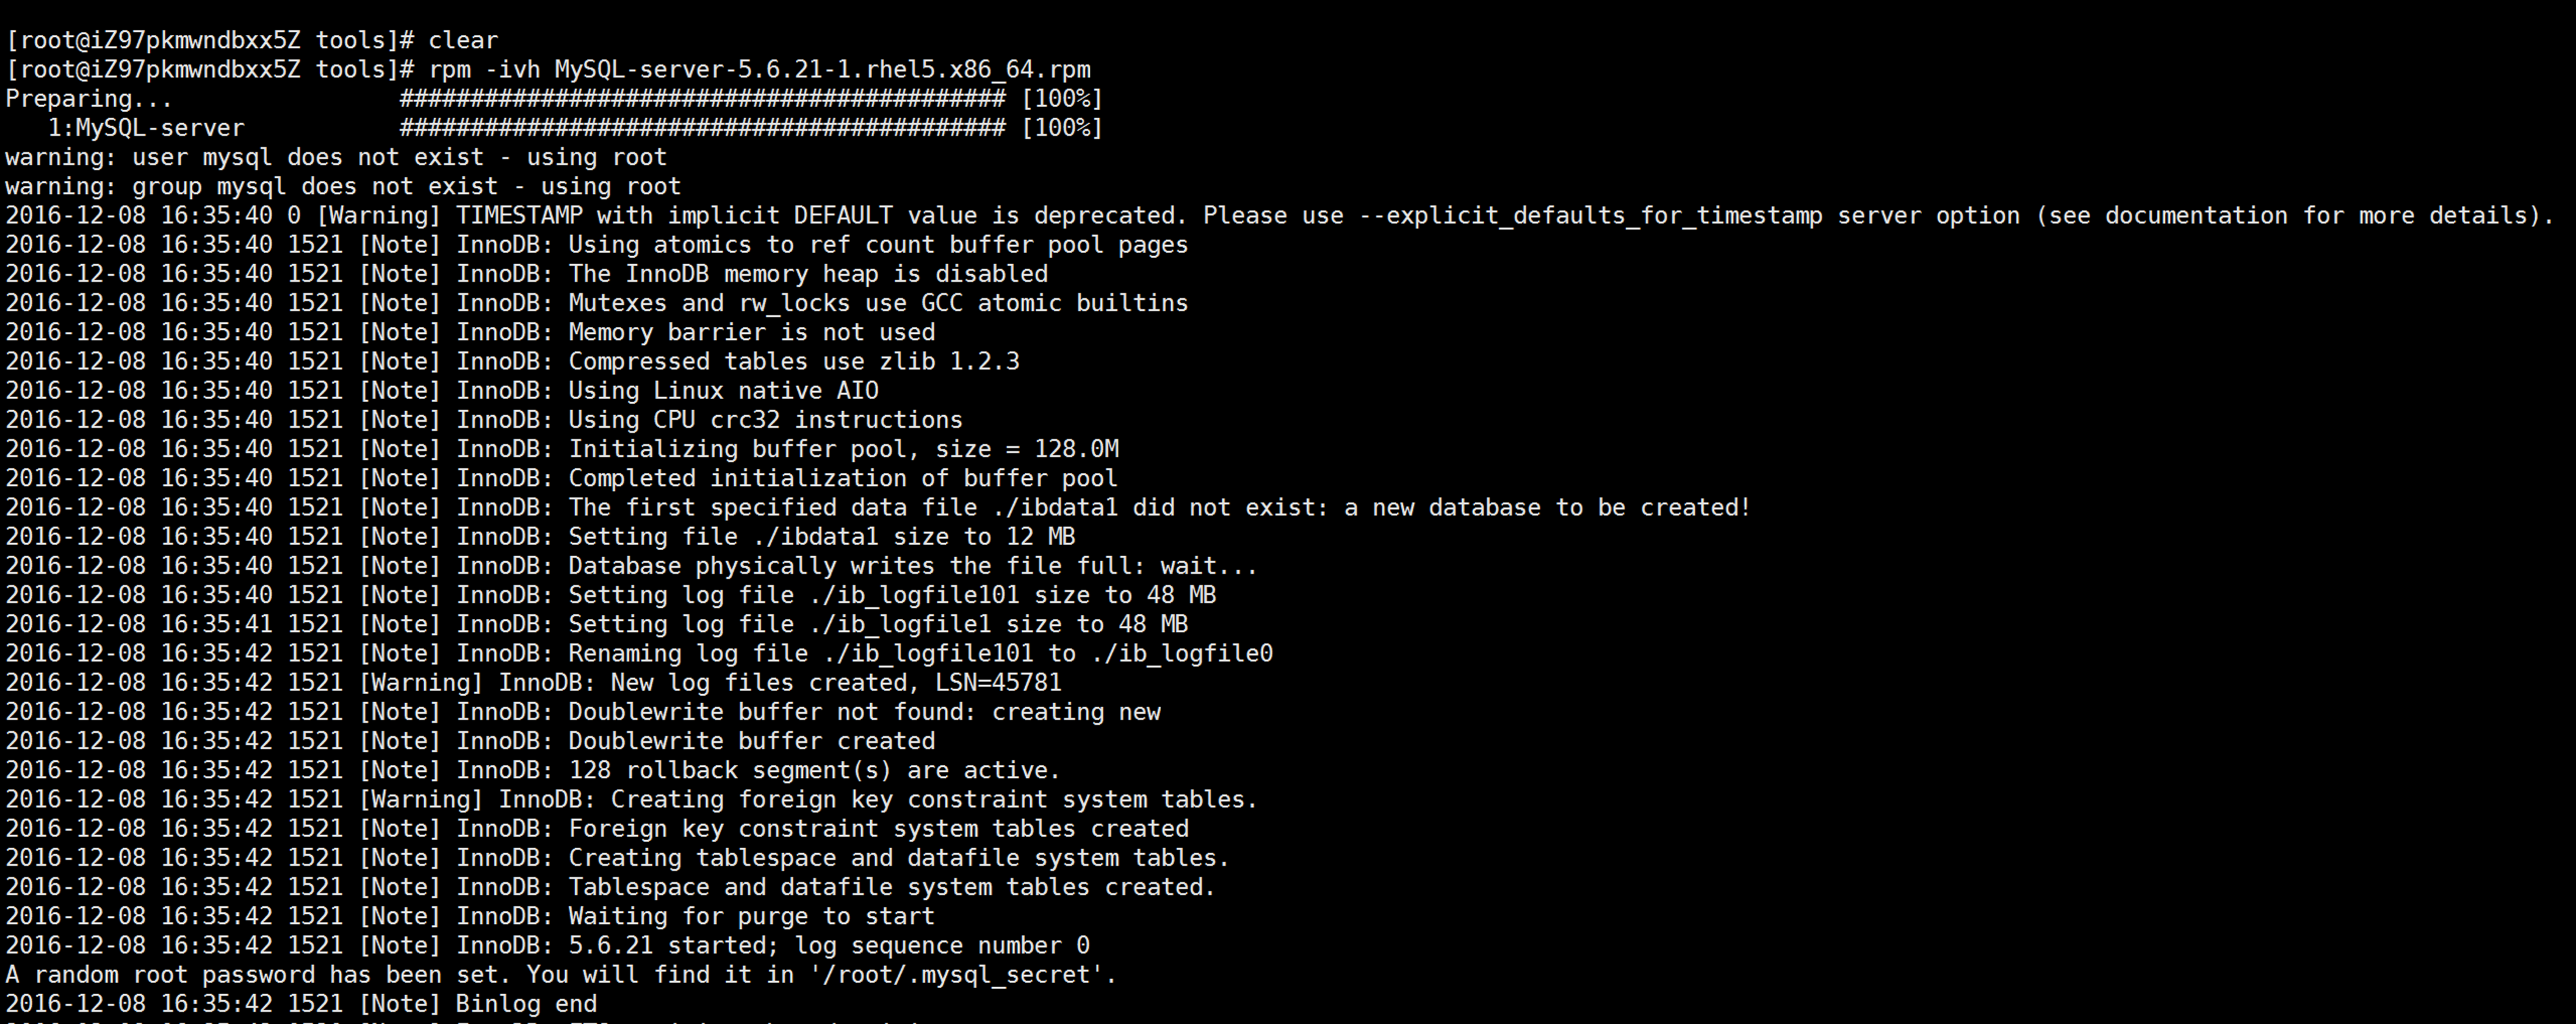
Task: Click the 'clear' command text
Action: [x=463, y=40]
